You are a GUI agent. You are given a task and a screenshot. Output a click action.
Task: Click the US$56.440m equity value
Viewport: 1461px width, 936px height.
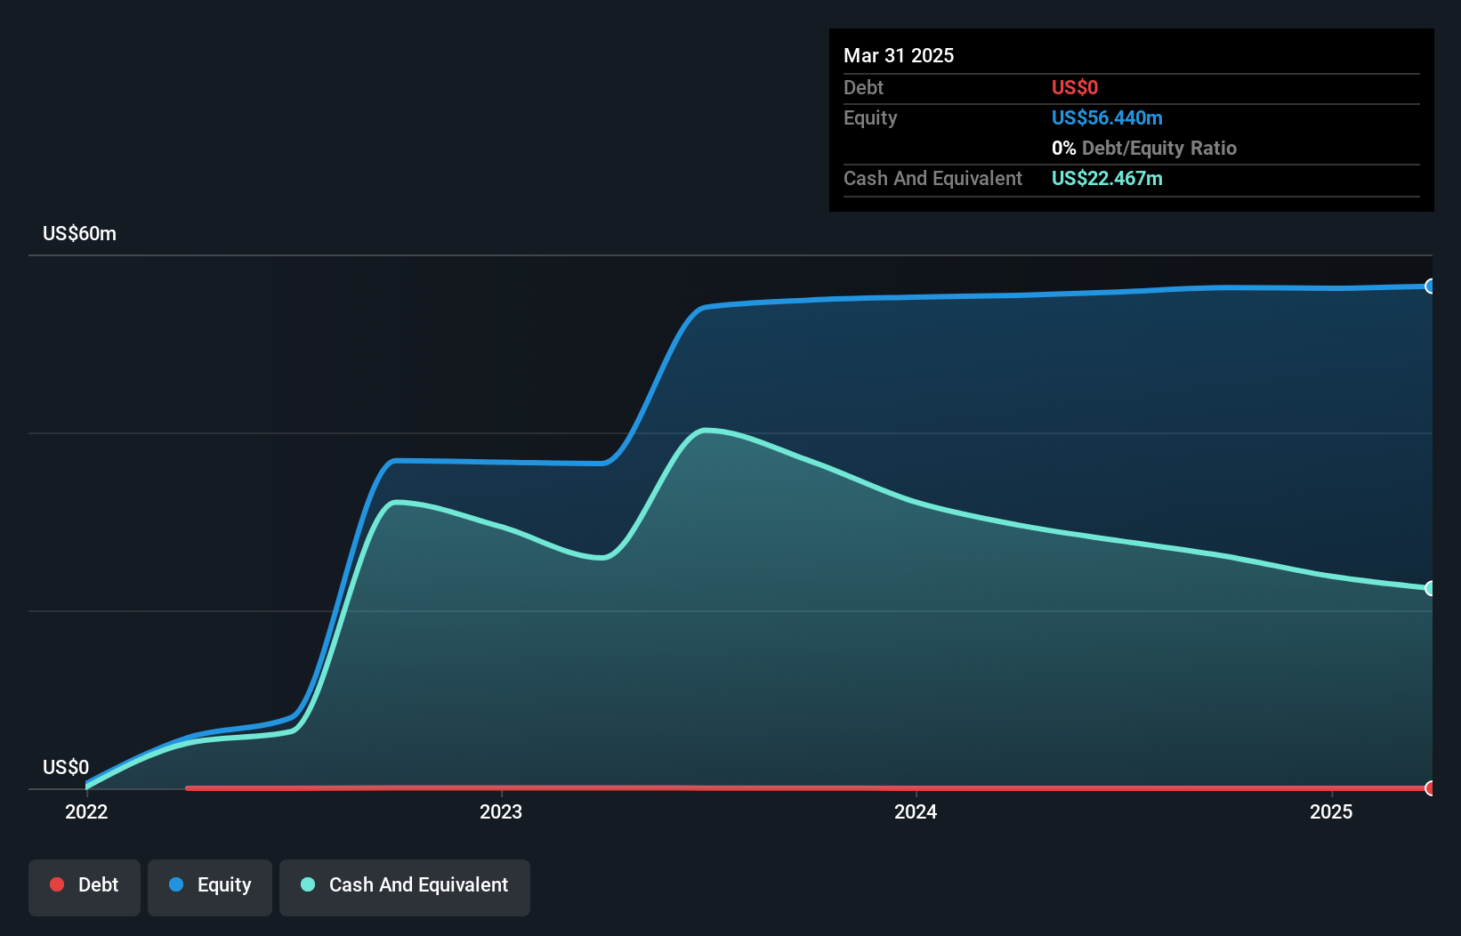click(x=1107, y=117)
